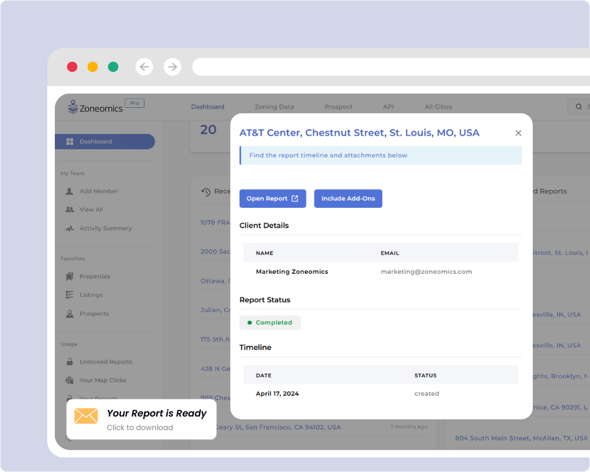Click the Zoneomics logo icon
This screenshot has width=590, height=472.
pos(73,106)
